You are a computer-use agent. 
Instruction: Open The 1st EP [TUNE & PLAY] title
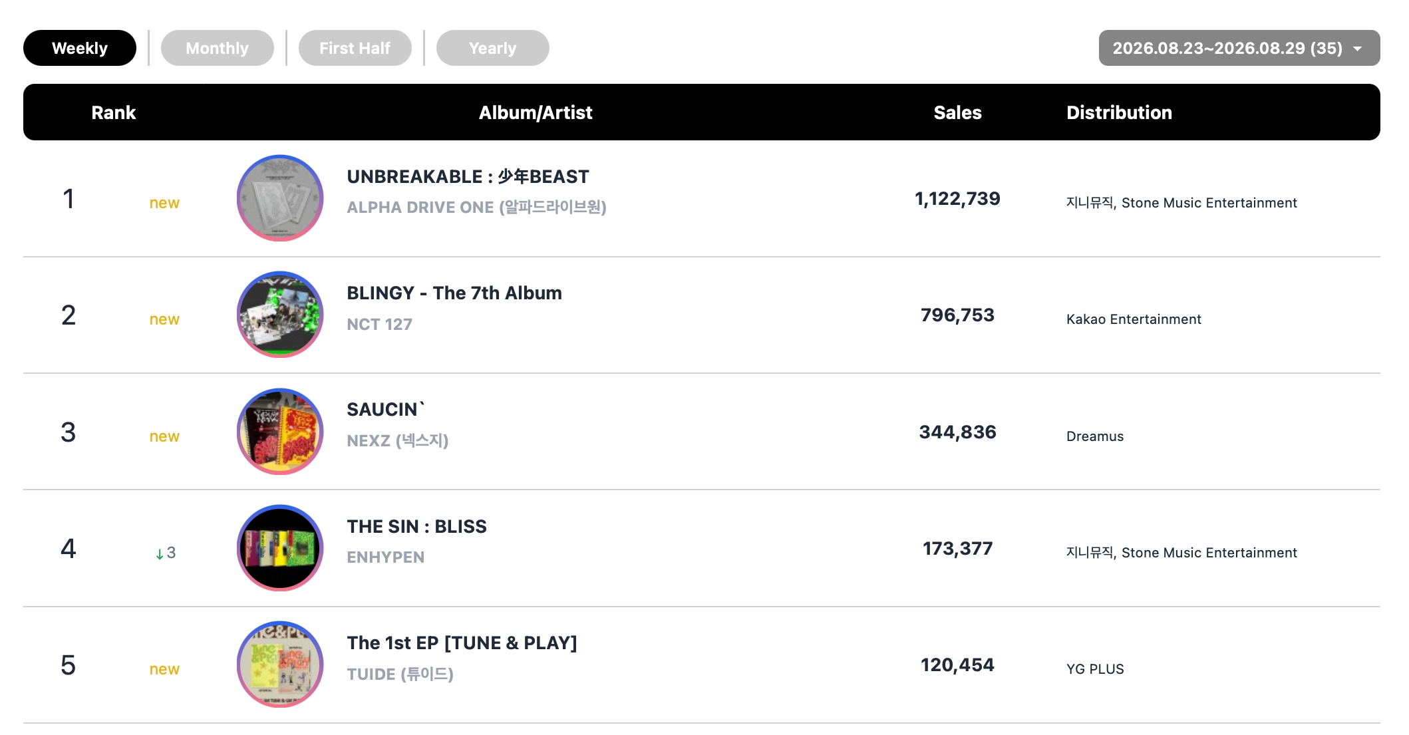(462, 643)
